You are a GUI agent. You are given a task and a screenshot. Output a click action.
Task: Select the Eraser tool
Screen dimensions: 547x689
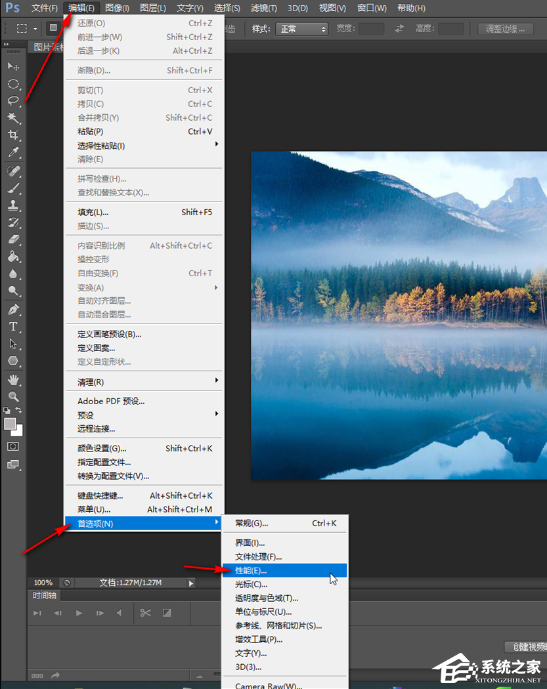coord(13,240)
